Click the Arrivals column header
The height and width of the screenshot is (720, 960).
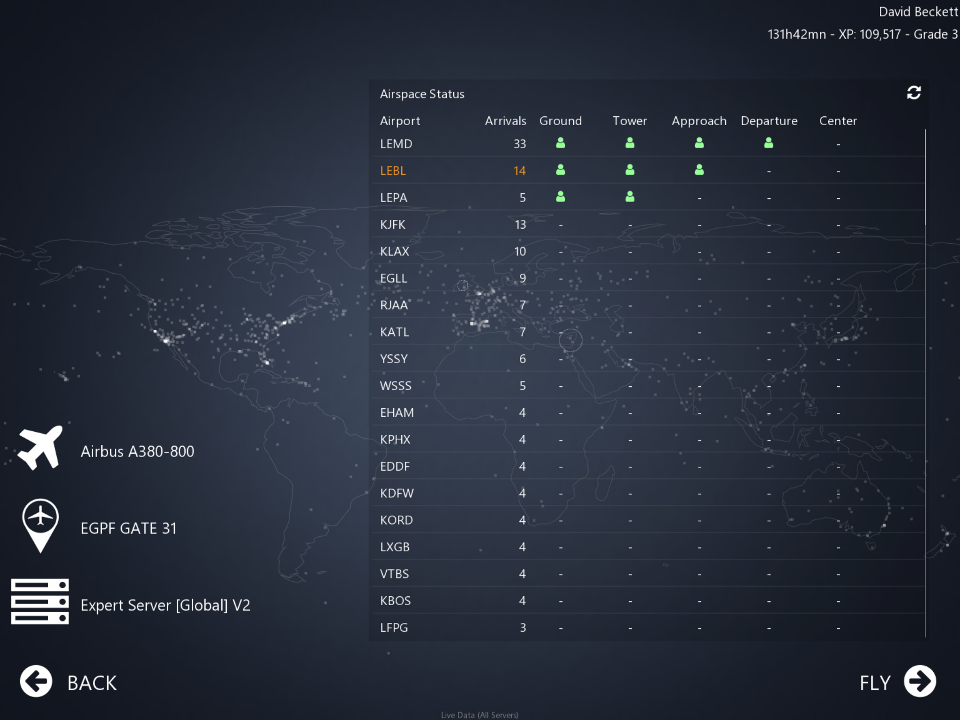pos(505,121)
